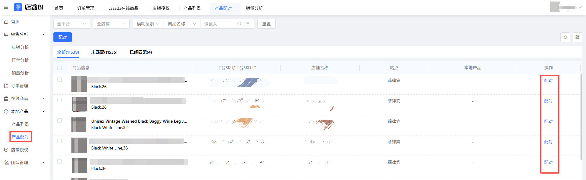This screenshot has height=180, width=586.
Task: Expand the 在线商品 sidebar section chevron
Action: tap(44, 99)
